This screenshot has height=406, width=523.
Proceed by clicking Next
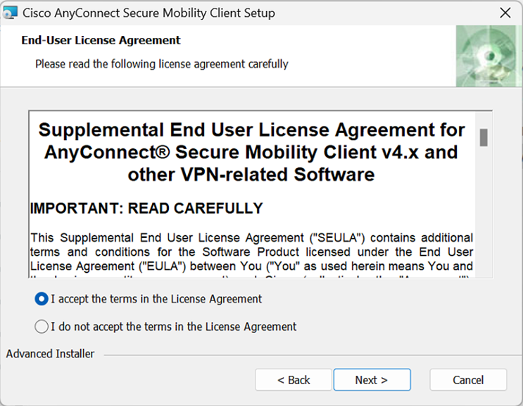pos(372,380)
